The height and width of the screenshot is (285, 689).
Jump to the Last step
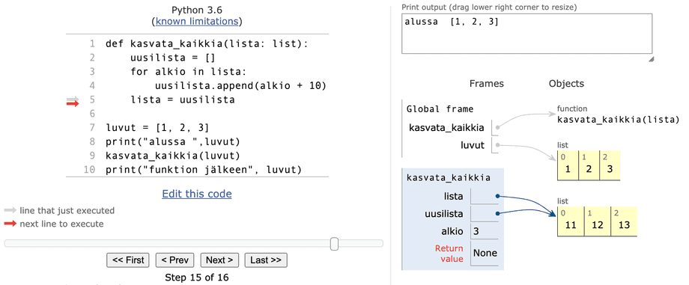265,260
